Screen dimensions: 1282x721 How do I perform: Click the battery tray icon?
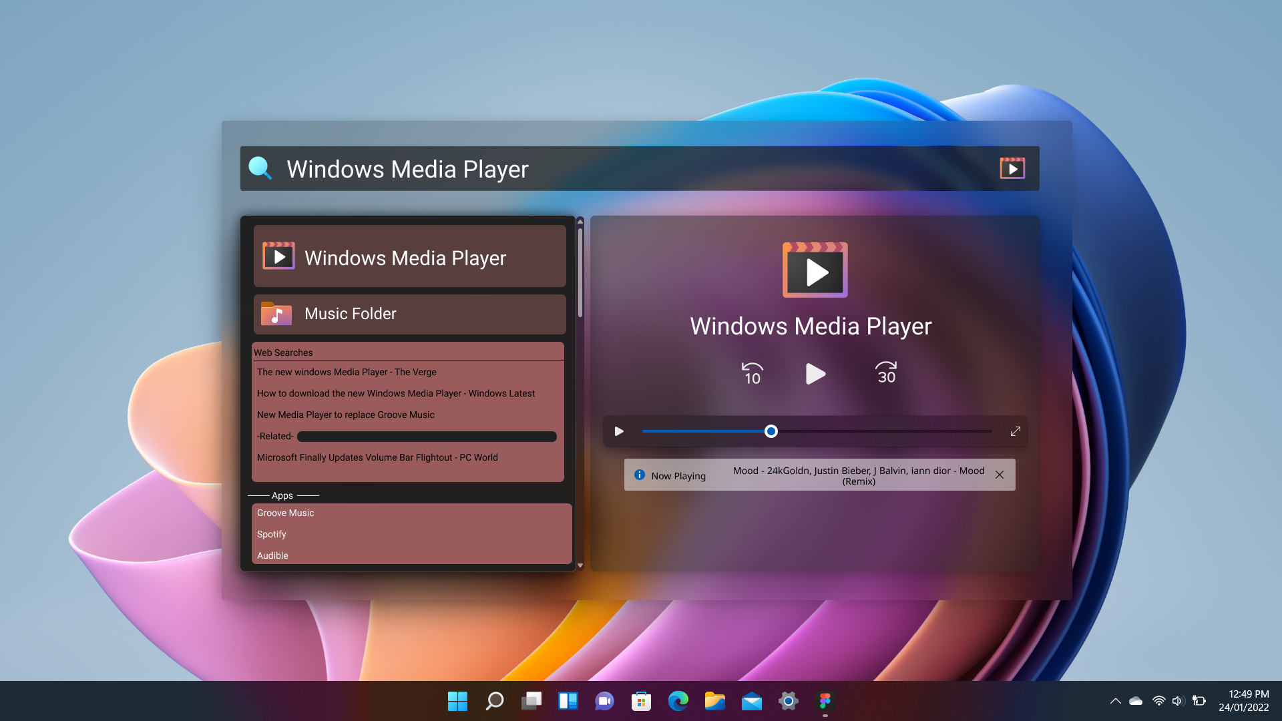(x=1199, y=701)
